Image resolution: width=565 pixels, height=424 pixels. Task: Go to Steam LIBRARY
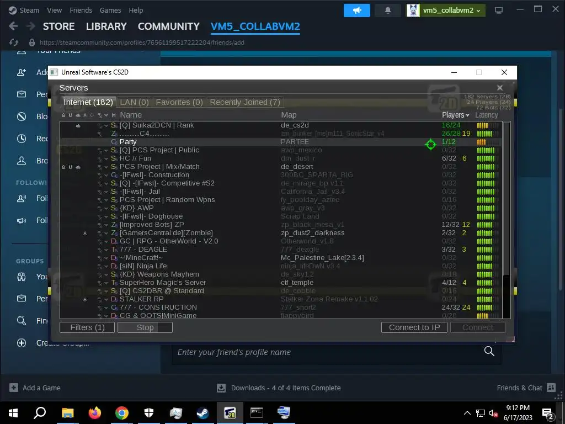106,26
